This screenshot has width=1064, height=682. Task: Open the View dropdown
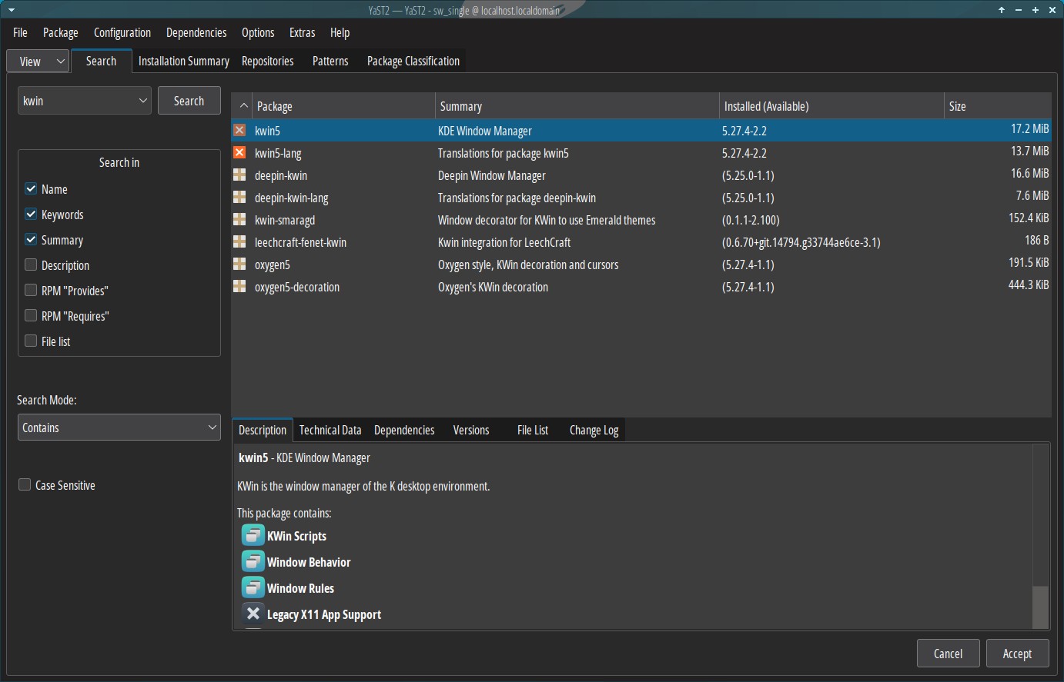click(x=37, y=61)
